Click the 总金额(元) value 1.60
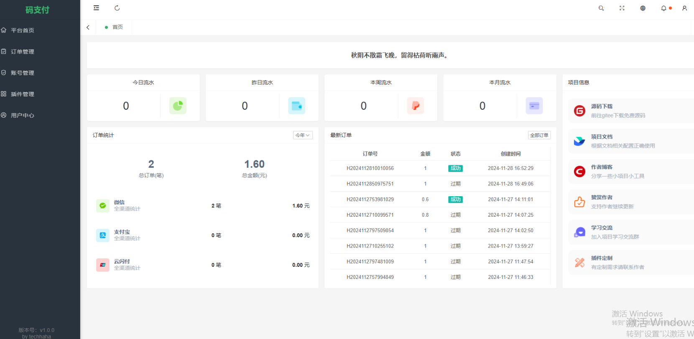The height and width of the screenshot is (339, 694). tap(254, 164)
